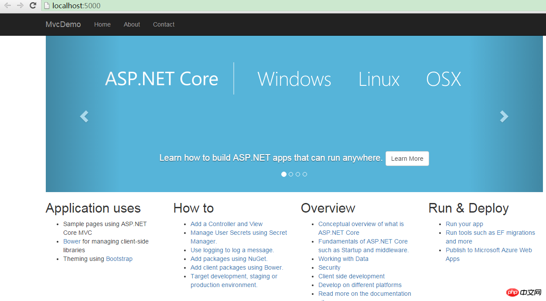This screenshot has width=546, height=301.
Task: Click the ASP.NET Core banner title
Action: pos(162,79)
